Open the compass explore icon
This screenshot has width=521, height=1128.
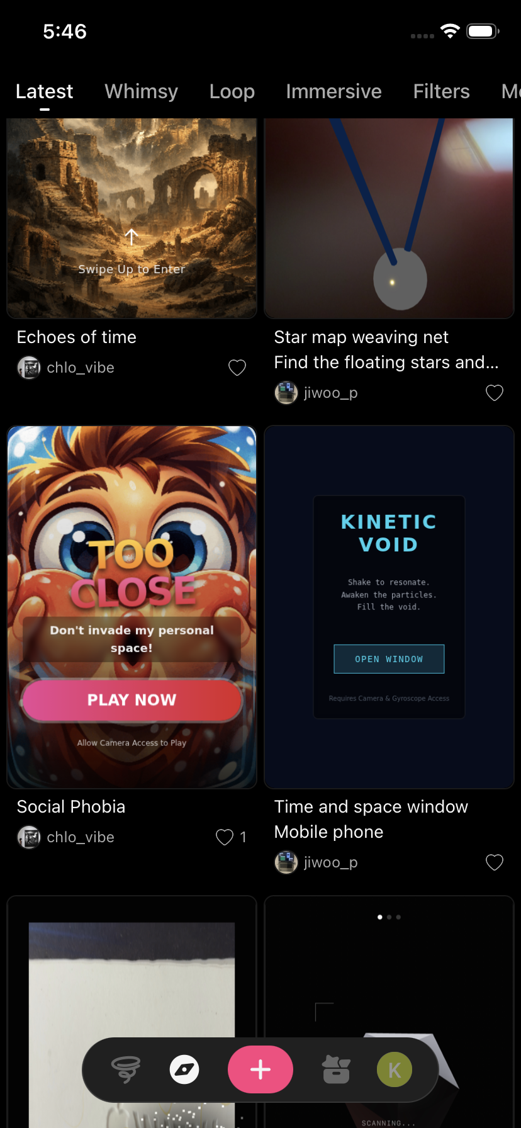(x=184, y=1069)
